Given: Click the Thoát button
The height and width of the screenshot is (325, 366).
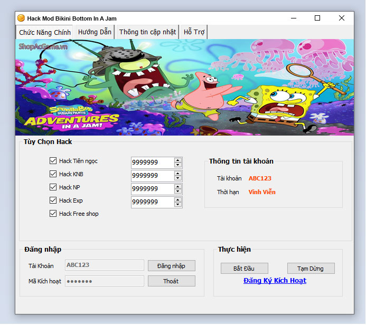Looking at the screenshot, I should tap(172, 281).
